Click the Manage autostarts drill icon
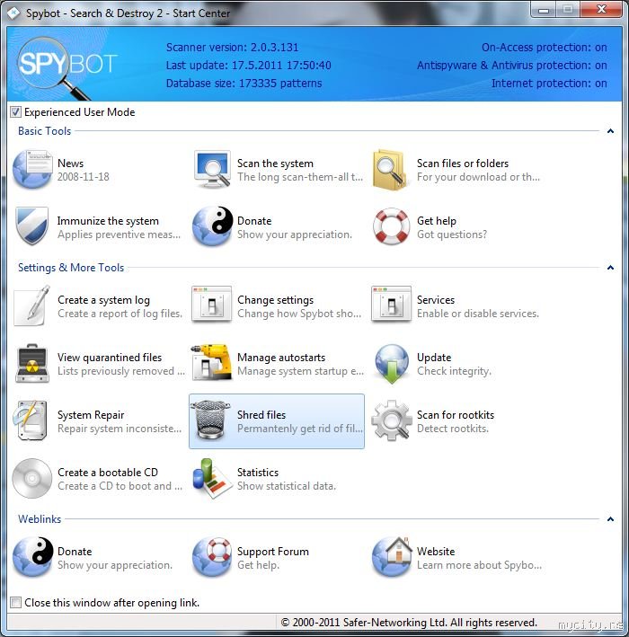629x637 pixels. click(212, 362)
